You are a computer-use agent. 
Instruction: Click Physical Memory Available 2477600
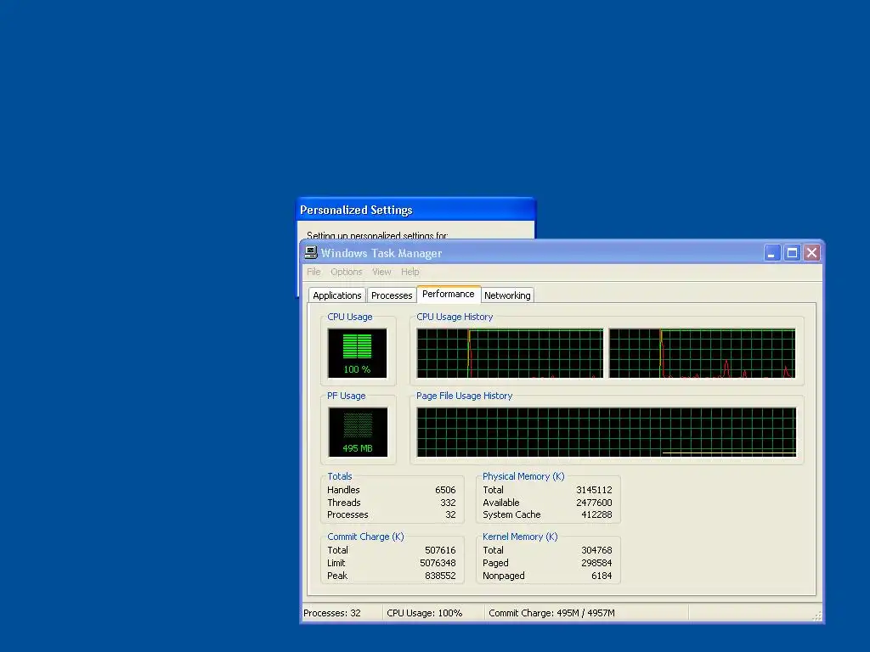pyautogui.click(x=594, y=503)
